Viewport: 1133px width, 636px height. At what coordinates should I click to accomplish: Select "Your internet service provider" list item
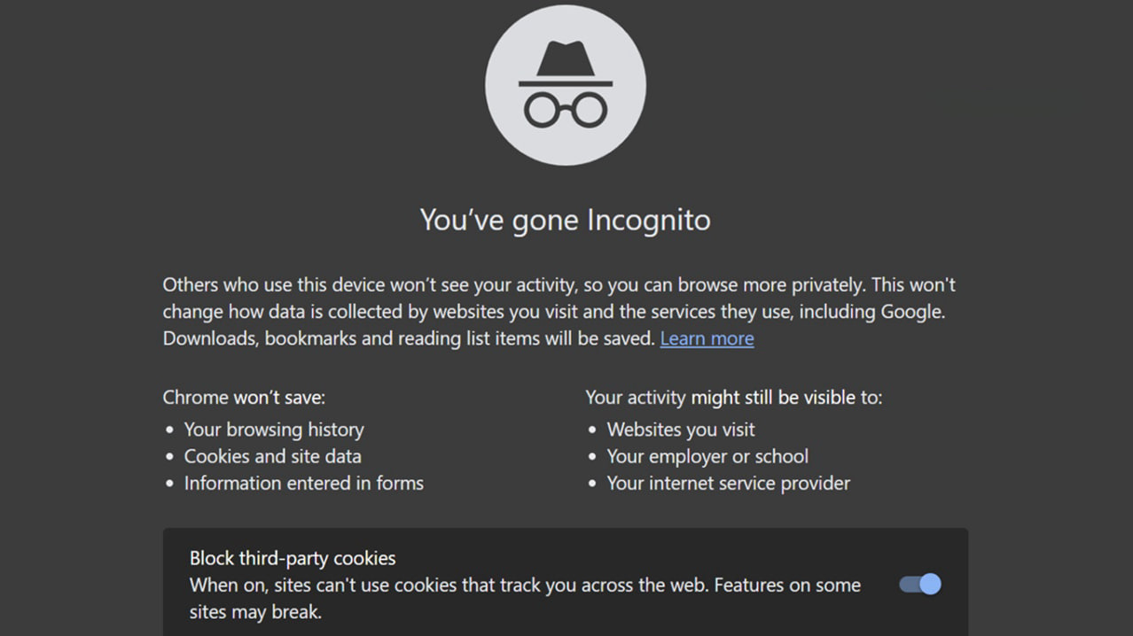coord(728,483)
